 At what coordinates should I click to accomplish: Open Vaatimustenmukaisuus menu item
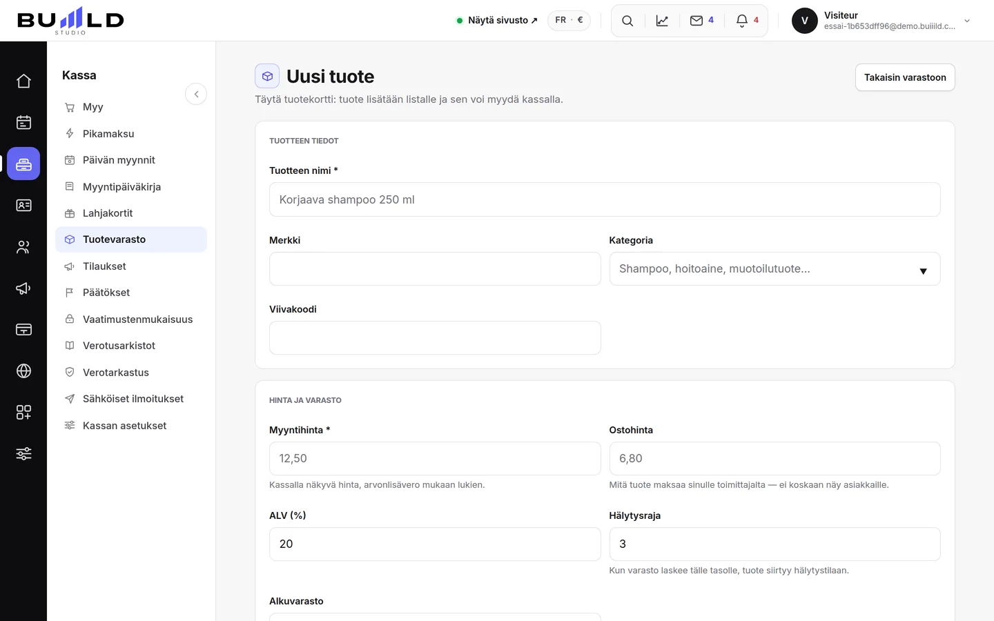tap(131, 319)
